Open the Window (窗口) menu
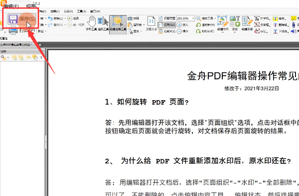Screen dimensions: 299x196 [95, 11]
